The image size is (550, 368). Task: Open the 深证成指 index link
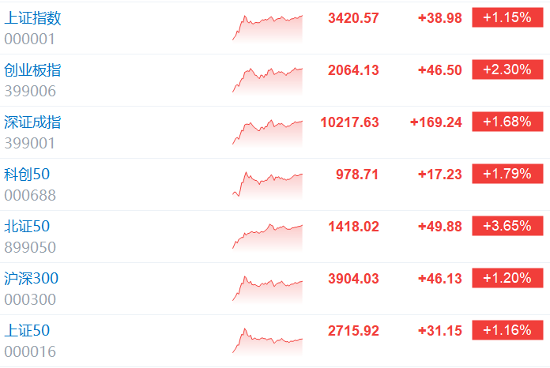coord(32,122)
